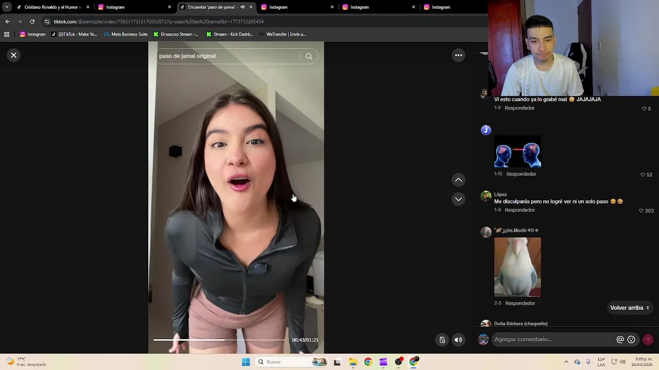
Task: Open Doña Bárbara (chaqueña) commenter name
Action: (x=521, y=324)
